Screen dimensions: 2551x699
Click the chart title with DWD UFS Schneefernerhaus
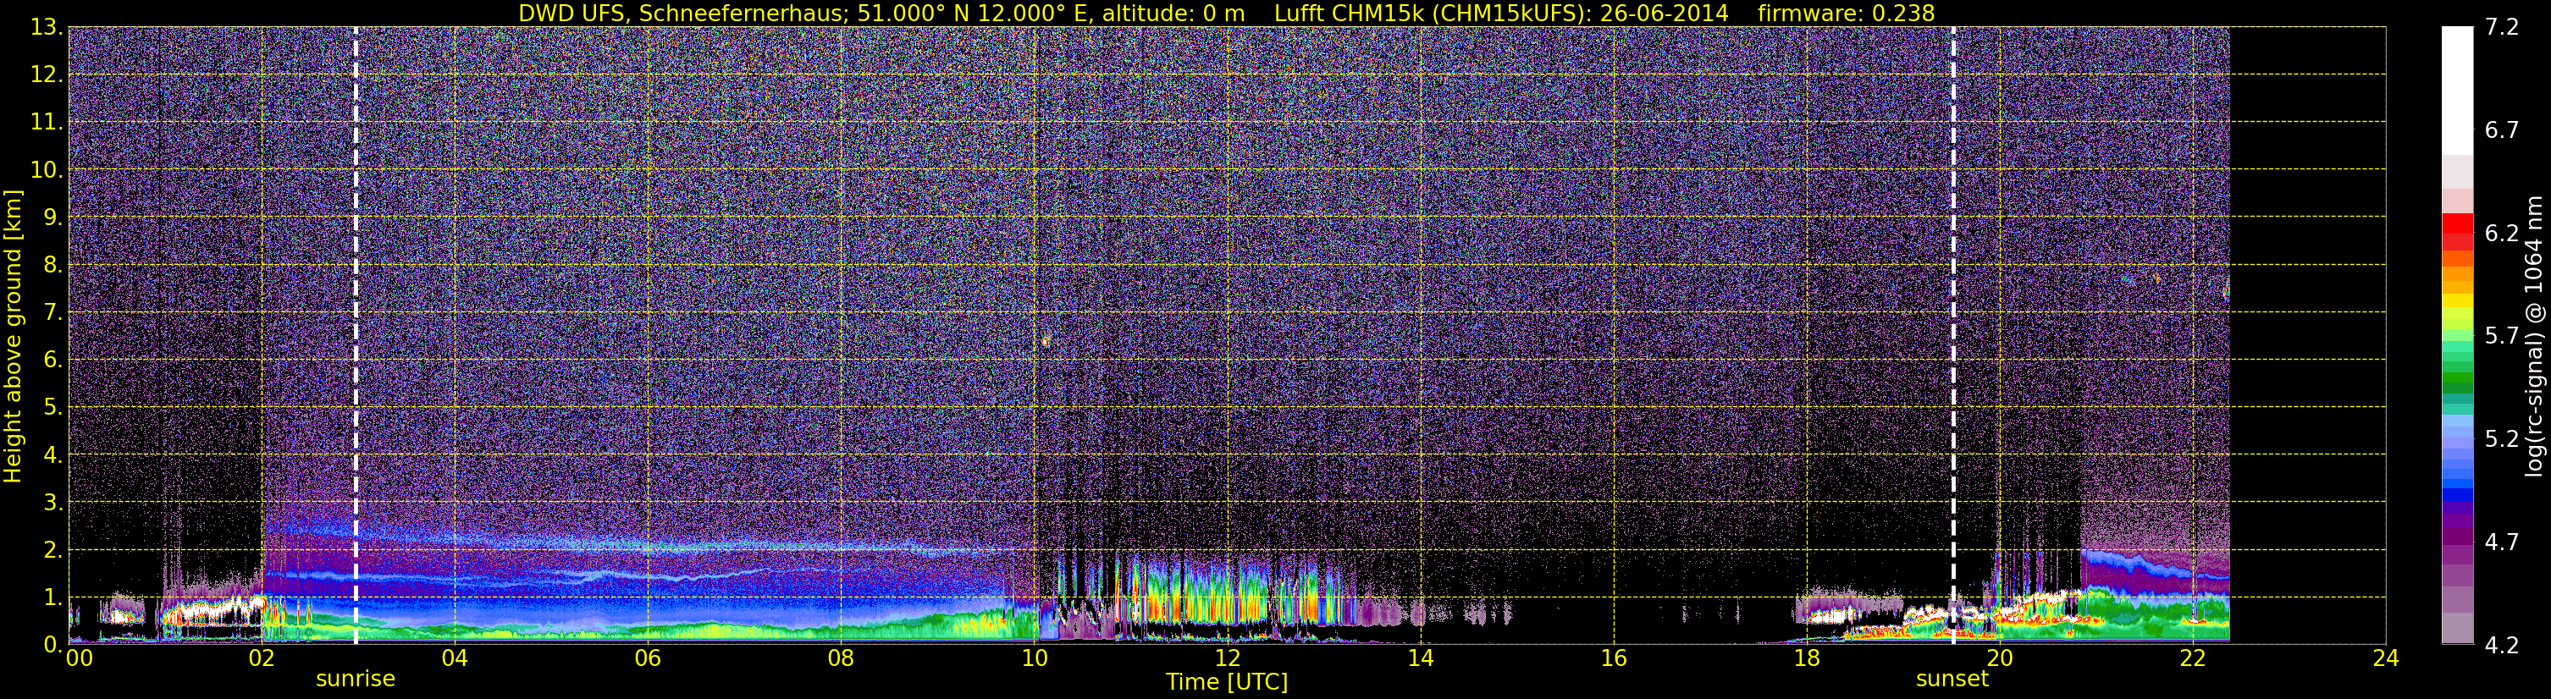(1226, 13)
